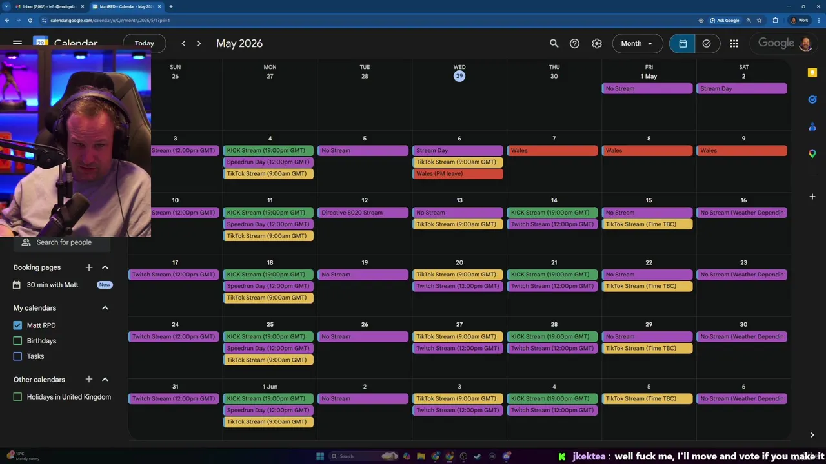Select date number 12 on calendar grid

coord(365,200)
